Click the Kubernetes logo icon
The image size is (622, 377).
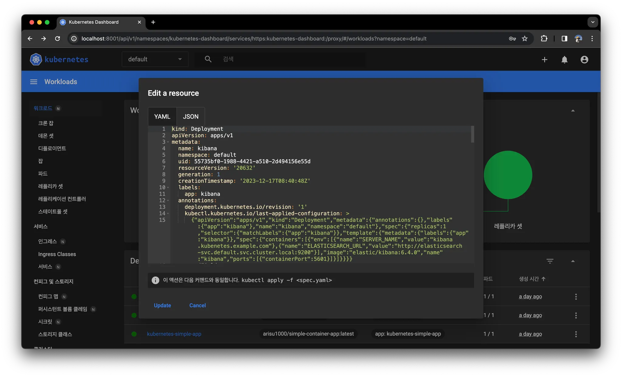[x=36, y=59]
